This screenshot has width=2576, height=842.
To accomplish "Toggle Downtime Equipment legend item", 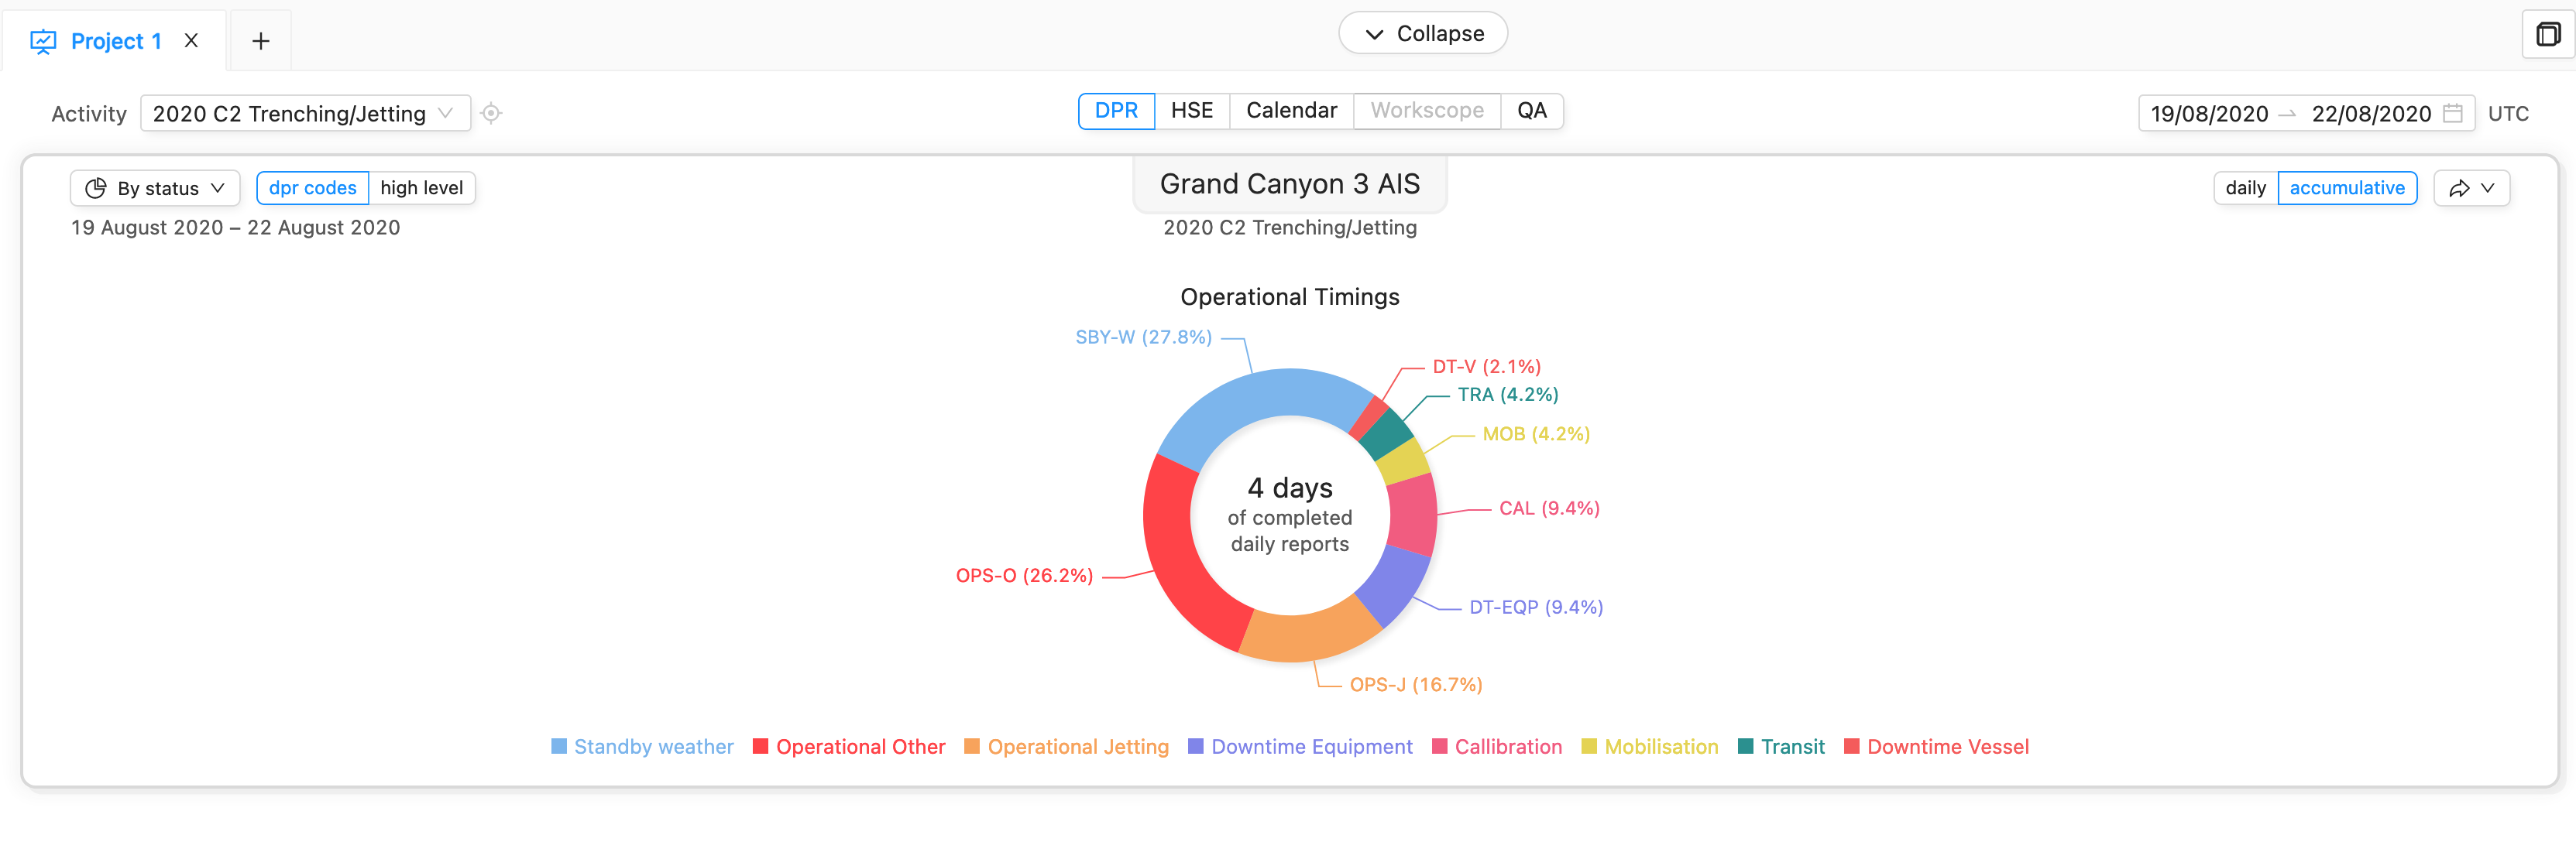I will click(1300, 747).
